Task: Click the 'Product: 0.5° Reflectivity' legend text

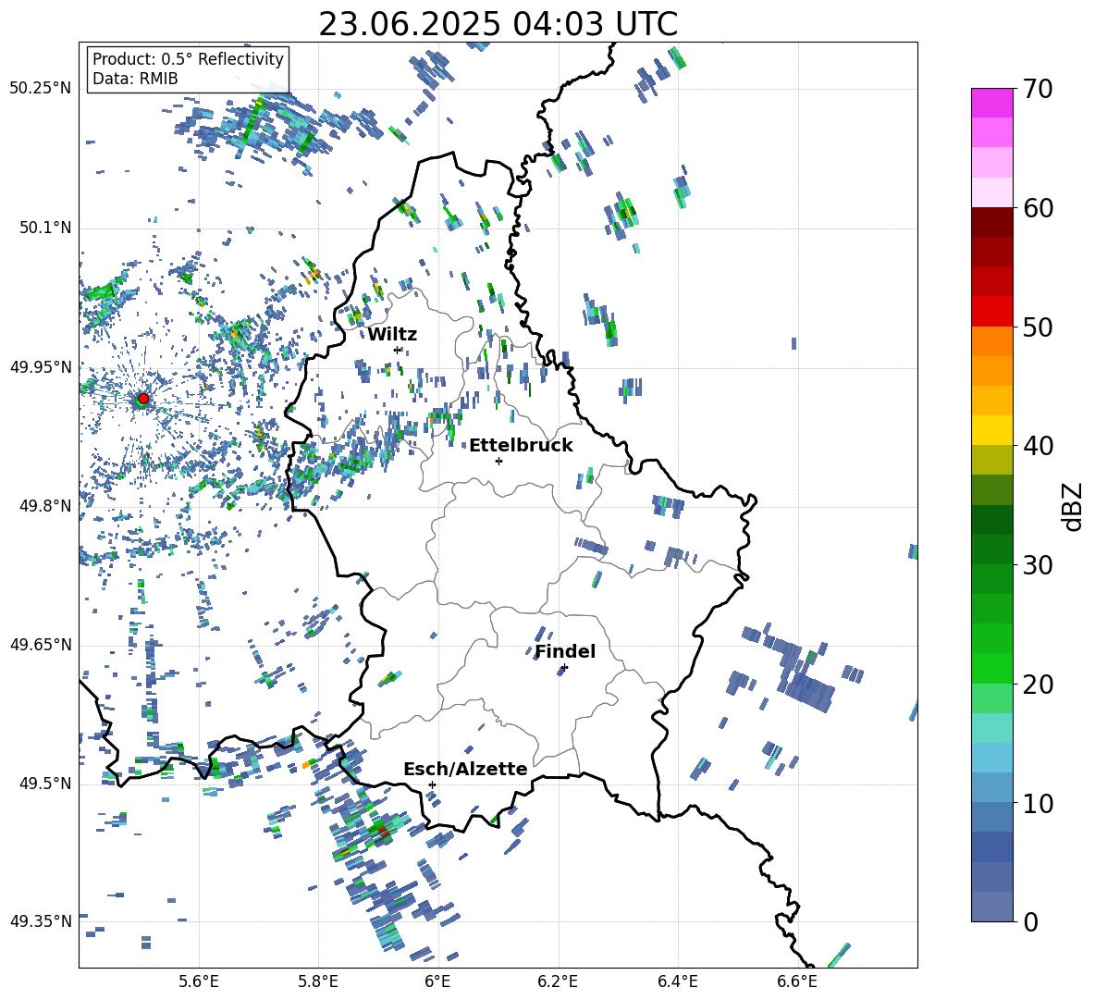Action: point(188,58)
